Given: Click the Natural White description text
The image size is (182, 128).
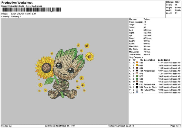Looking at the screenshot, I should coord(150,90).
